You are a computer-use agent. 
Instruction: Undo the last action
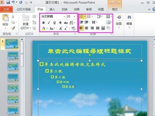pos(13,2)
